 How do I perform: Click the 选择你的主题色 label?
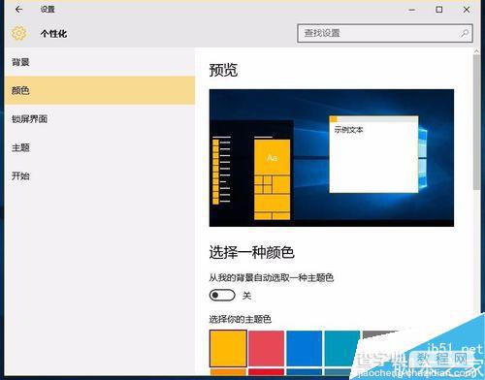240,319
